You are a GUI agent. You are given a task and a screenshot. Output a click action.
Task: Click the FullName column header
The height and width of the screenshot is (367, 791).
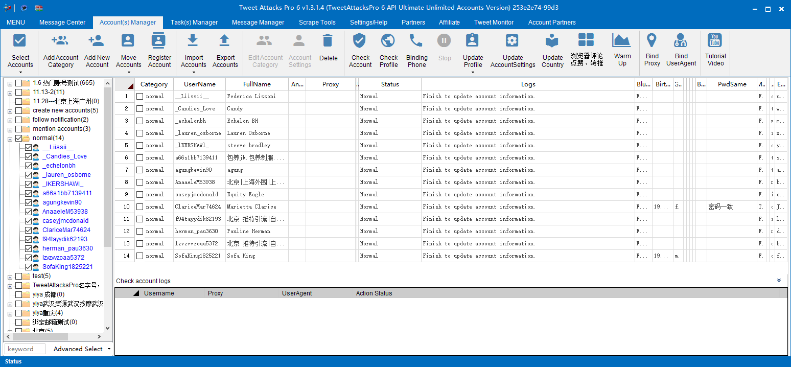point(257,84)
